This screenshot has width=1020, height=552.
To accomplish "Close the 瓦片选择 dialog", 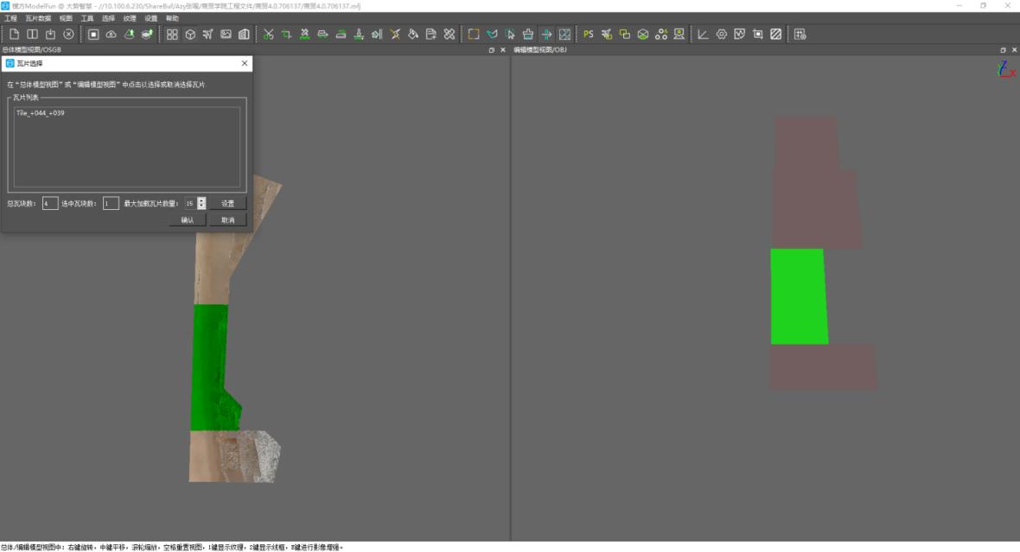I will click(245, 63).
